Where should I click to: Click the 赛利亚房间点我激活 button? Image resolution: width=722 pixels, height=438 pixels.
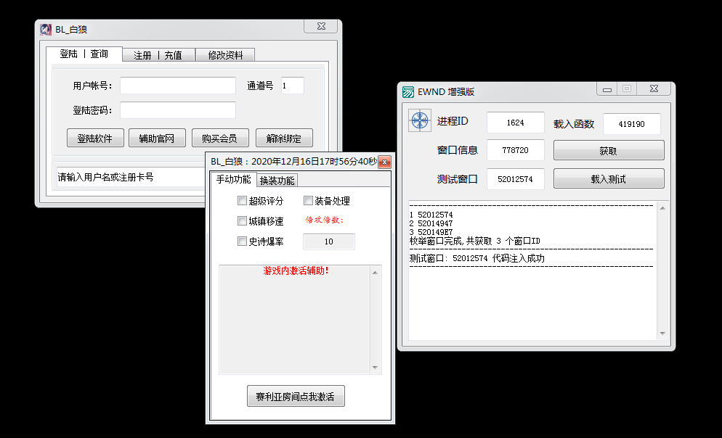[x=295, y=397]
